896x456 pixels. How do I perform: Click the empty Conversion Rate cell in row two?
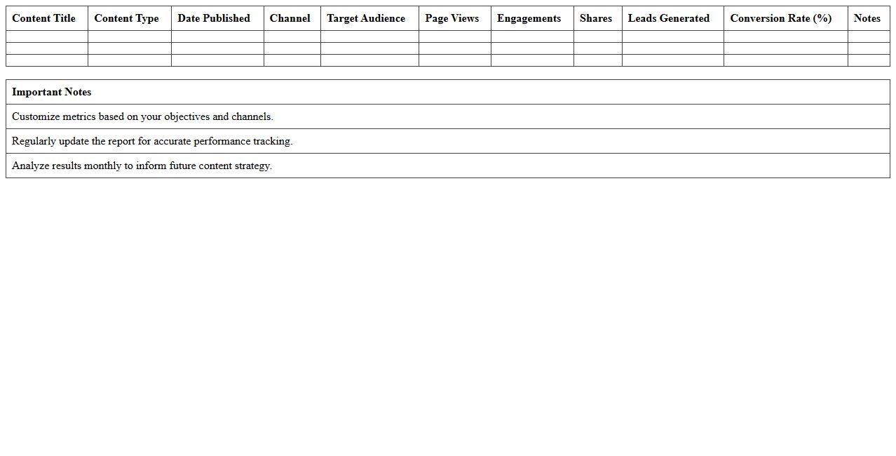point(785,48)
